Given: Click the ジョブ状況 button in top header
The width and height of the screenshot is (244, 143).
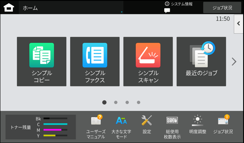Looking at the screenshot, I should point(222,8).
